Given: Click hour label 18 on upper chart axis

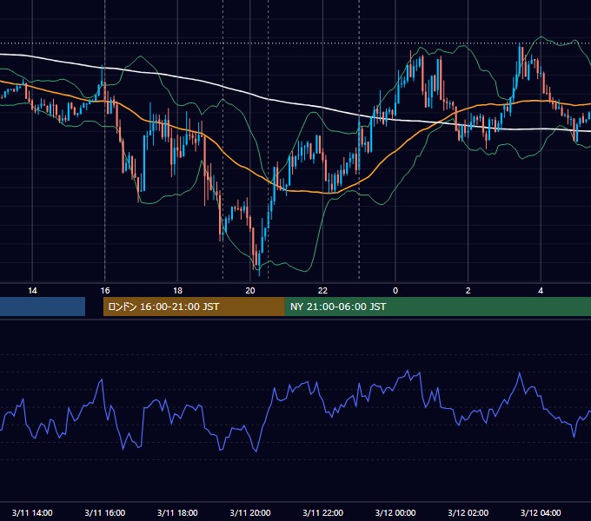Looking at the screenshot, I should coord(177,291).
